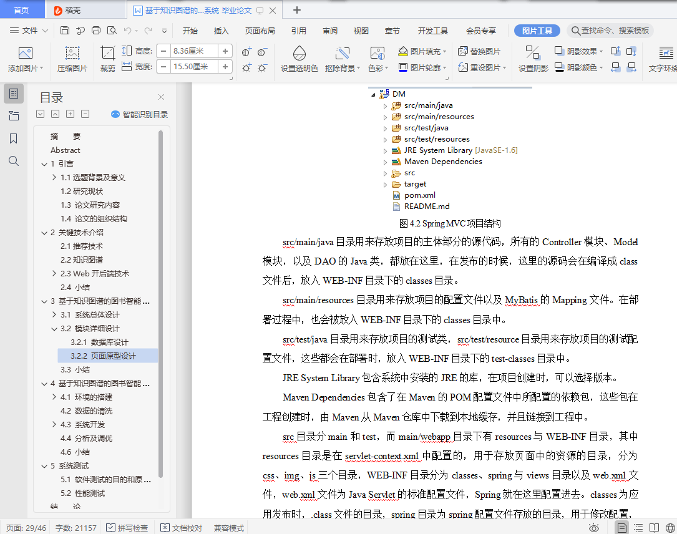Image resolution: width=677 pixels, height=534 pixels.
Task: Toggle 拼写检查 (spell check) in status bar
Action: pyautogui.click(x=127, y=528)
